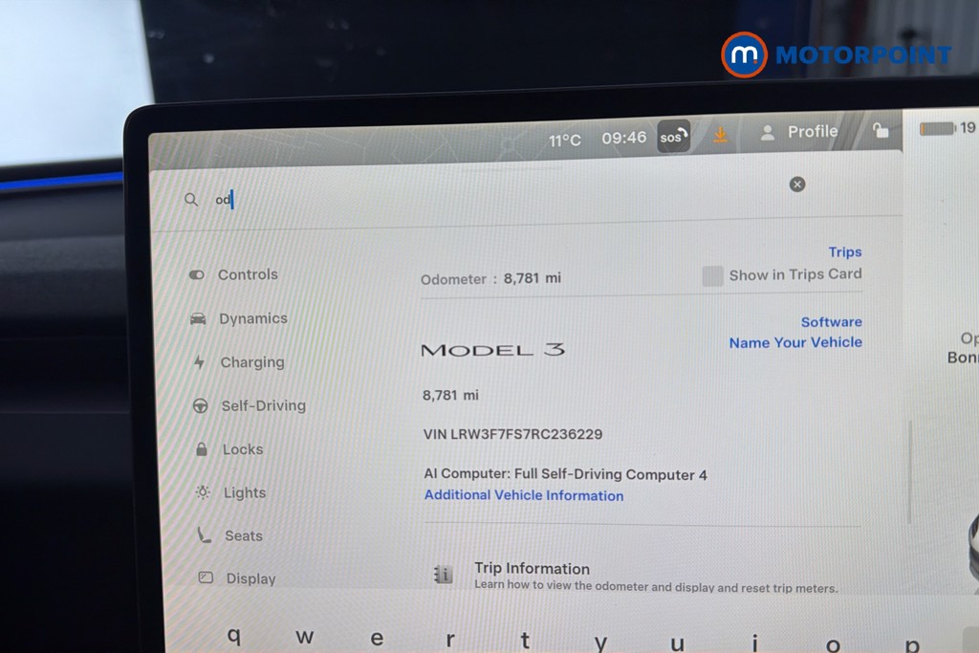
Task: Tap the search magnifier icon
Action: pyautogui.click(x=191, y=200)
